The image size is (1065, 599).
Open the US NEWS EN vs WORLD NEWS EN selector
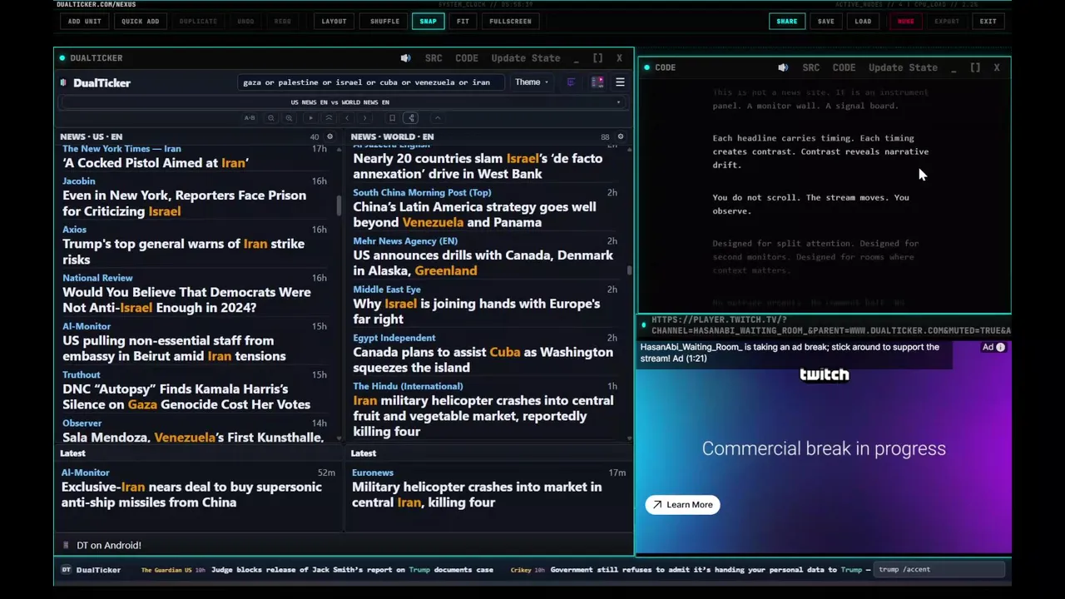click(x=344, y=102)
